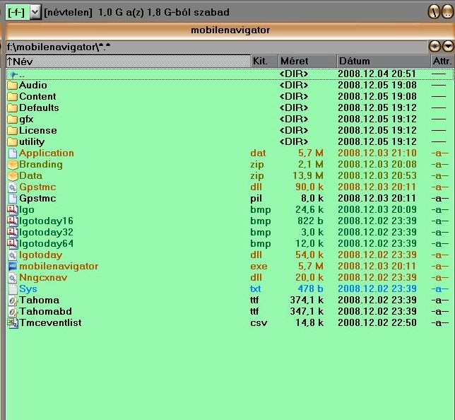Click the Igotoday dll file icon

pos(13,255)
